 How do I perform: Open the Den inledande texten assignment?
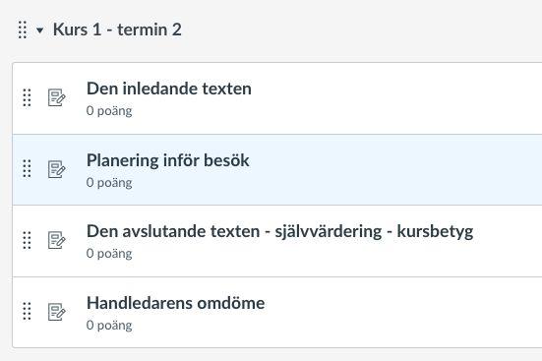point(168,89)
